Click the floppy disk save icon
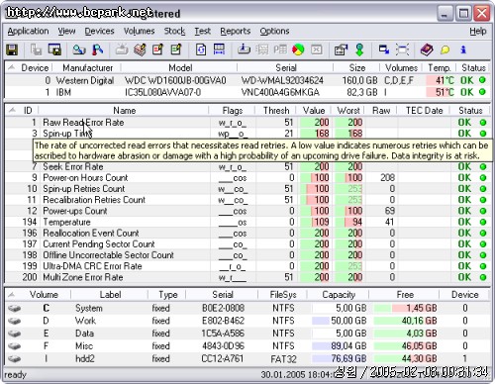 12,50
